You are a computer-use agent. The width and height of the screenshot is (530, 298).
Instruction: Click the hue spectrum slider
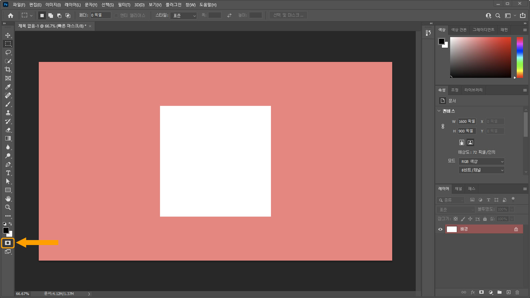click(520, 57)
